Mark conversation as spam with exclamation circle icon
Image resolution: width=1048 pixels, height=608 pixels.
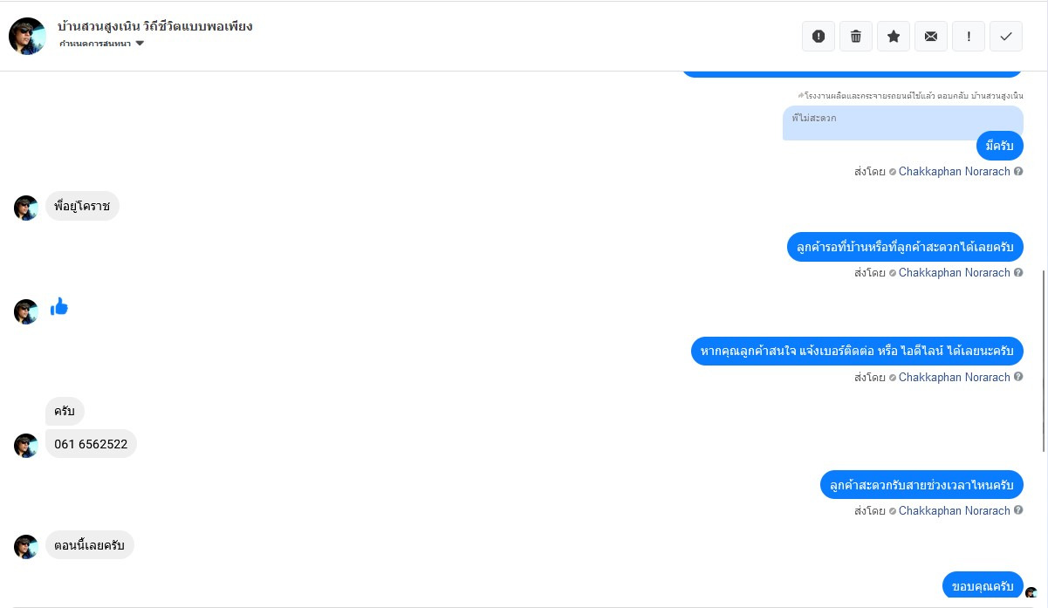click(818, 36)
